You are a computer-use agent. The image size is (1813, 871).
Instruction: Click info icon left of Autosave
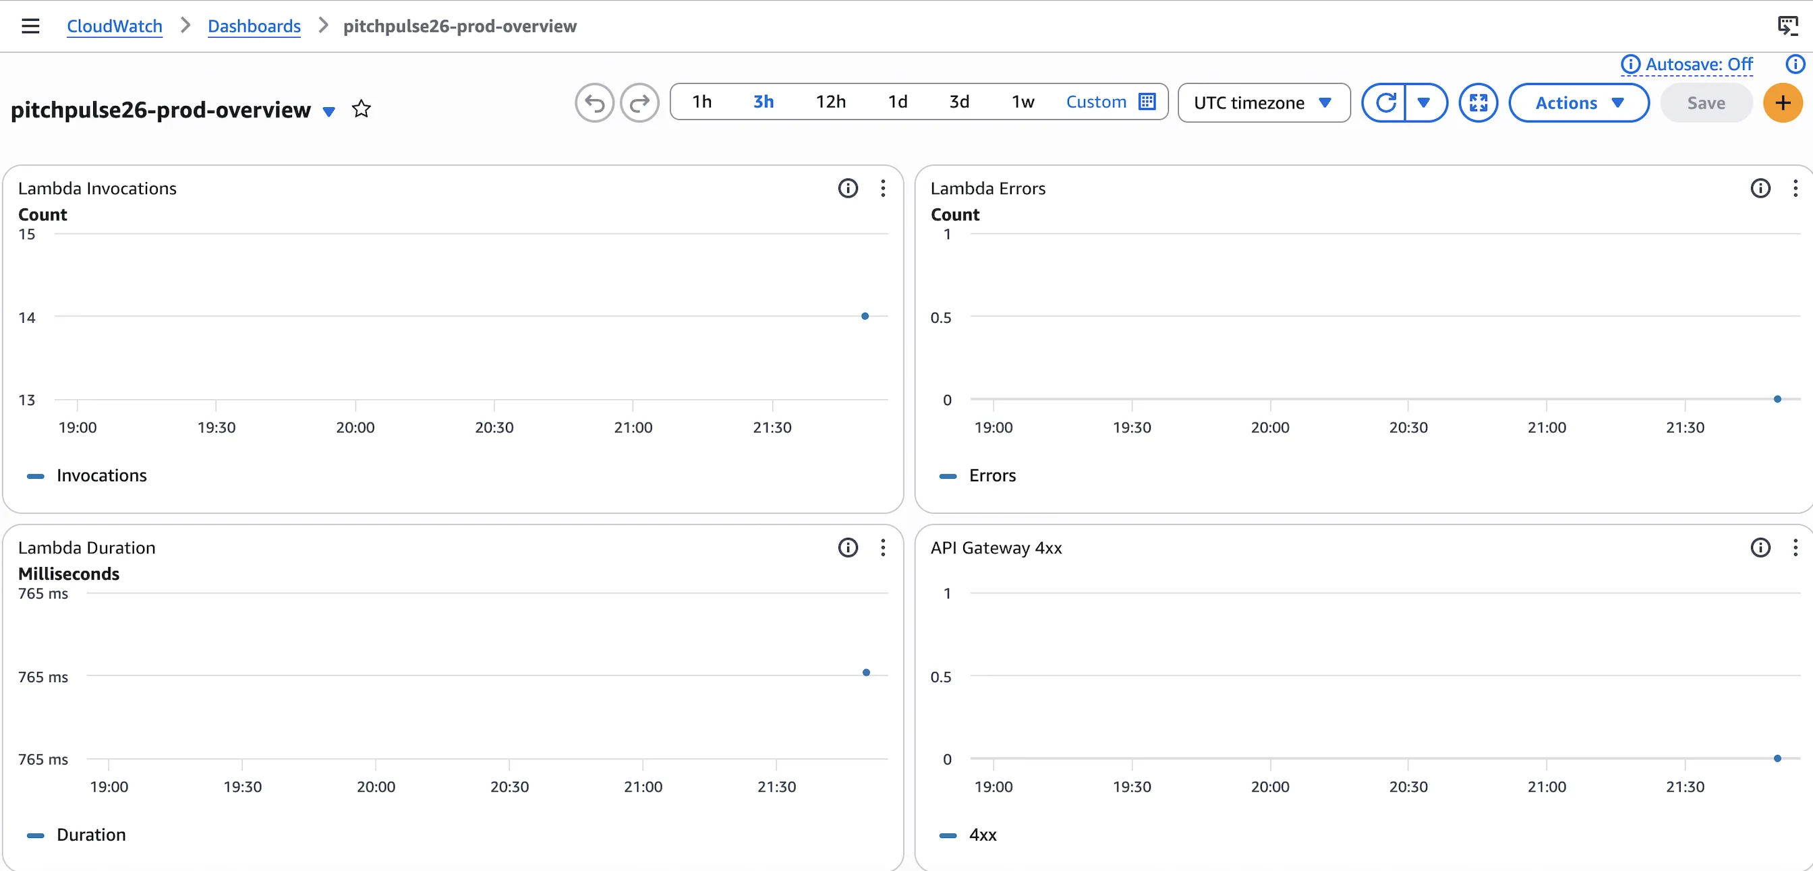coord(1630,64)
